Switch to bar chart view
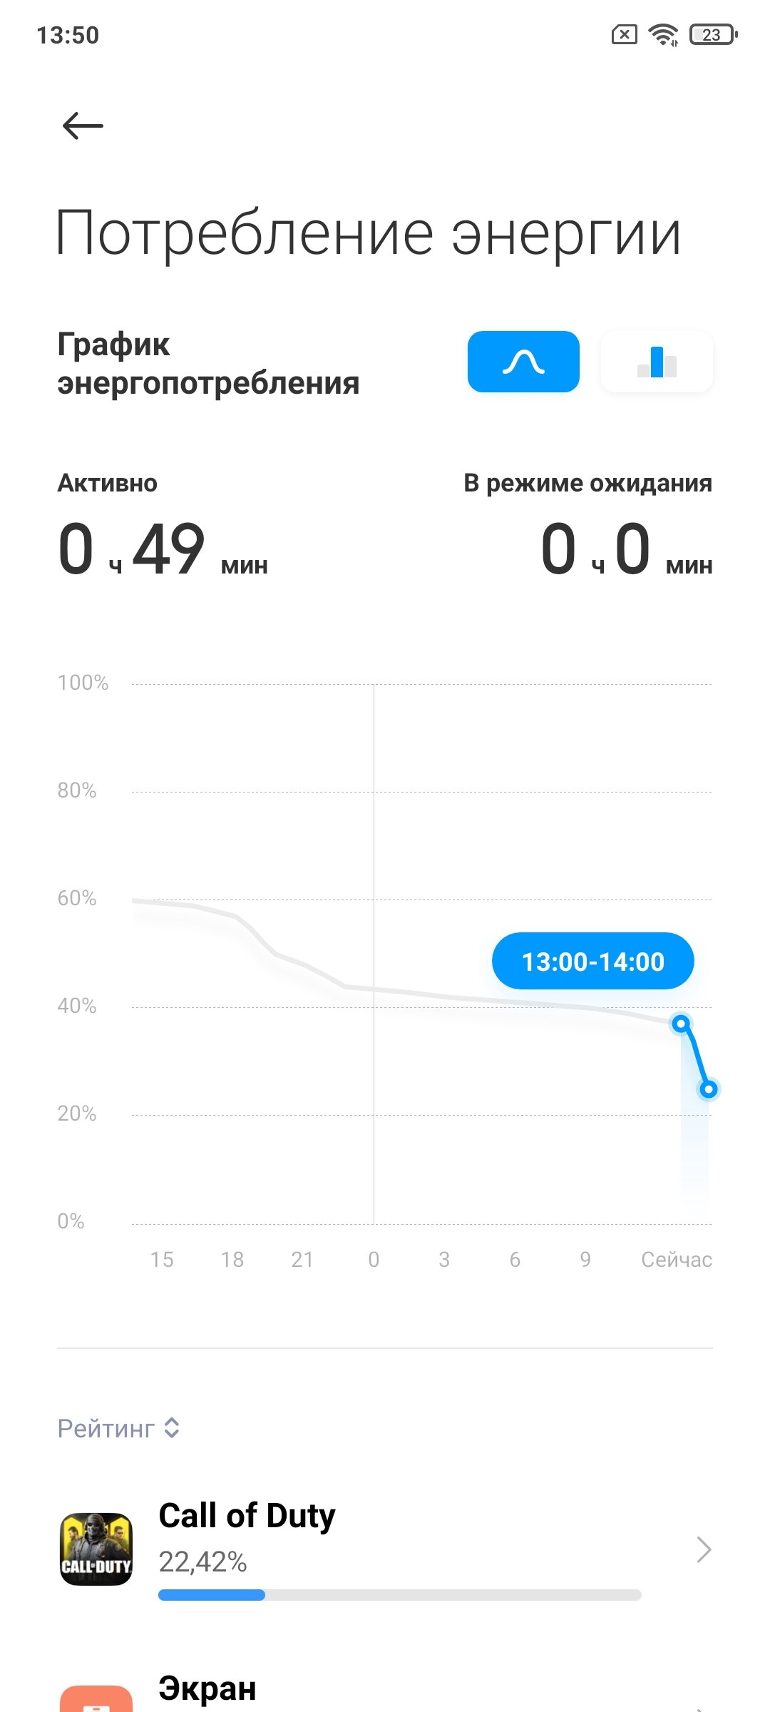The width and height of the screenshot is (770, 1712). click(657, 362)
